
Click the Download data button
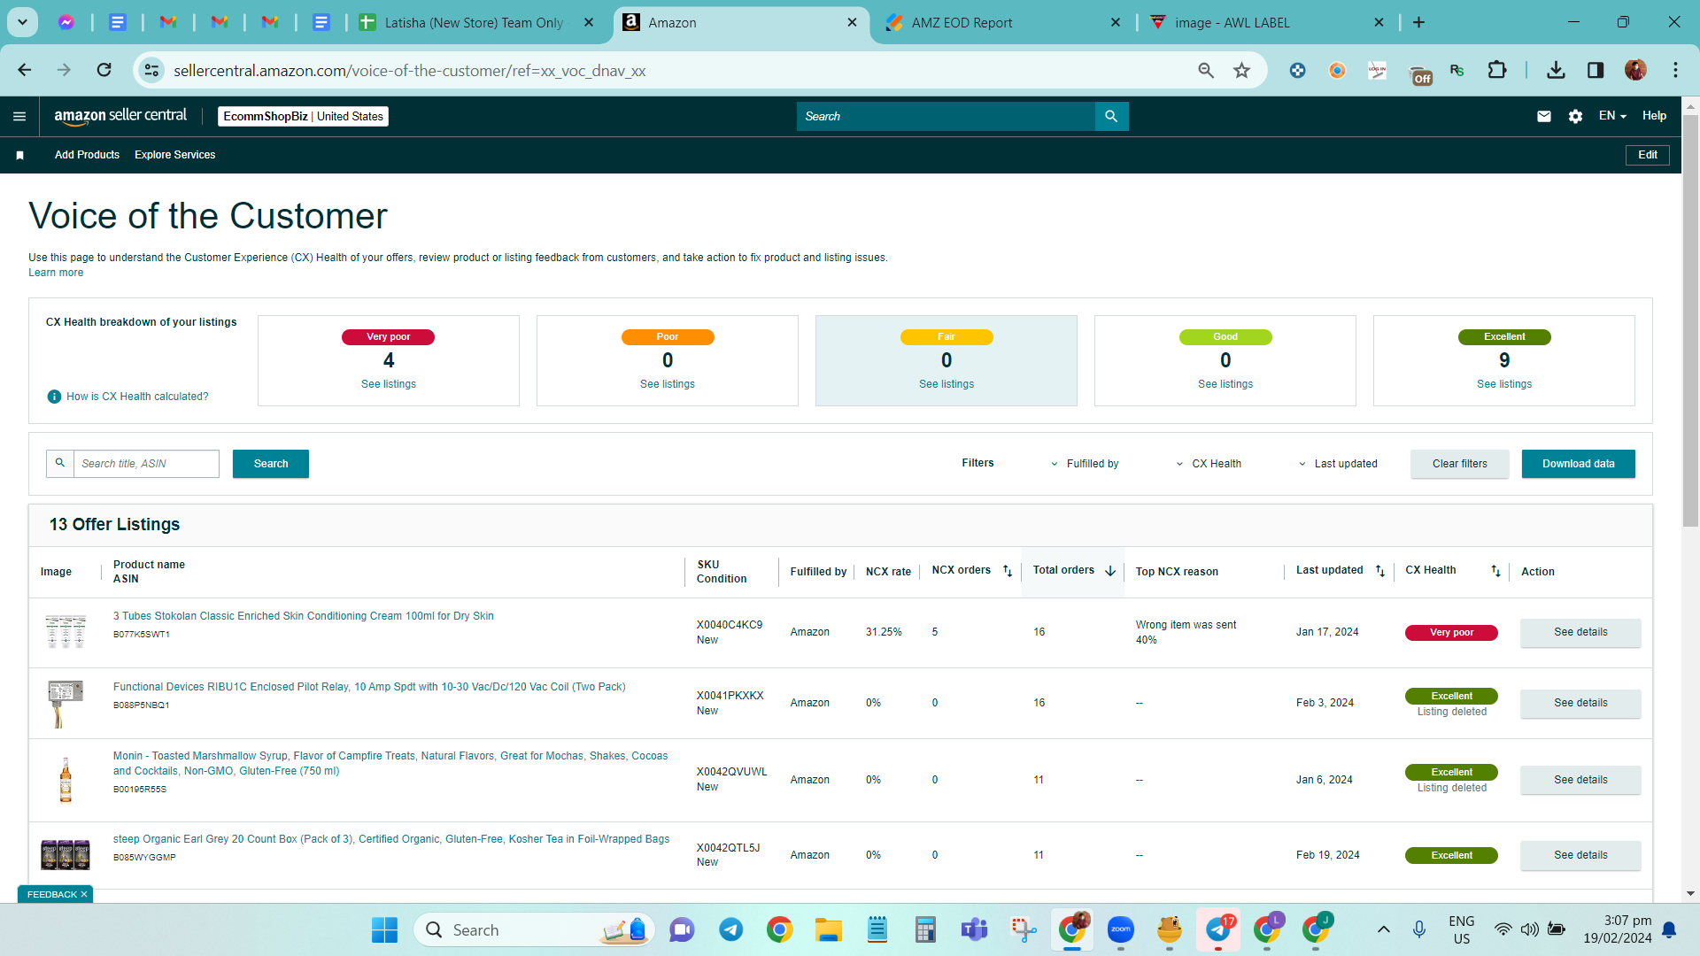coord(1578,464)
